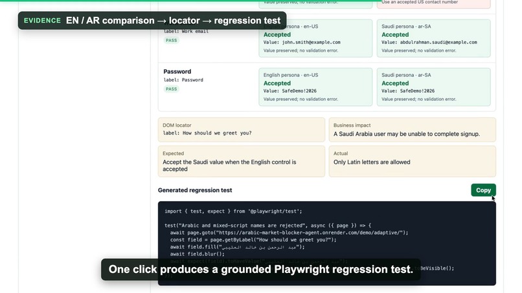Click 'Value preserved' note in Password English card

pyautogui.click(x=301, y=99)
